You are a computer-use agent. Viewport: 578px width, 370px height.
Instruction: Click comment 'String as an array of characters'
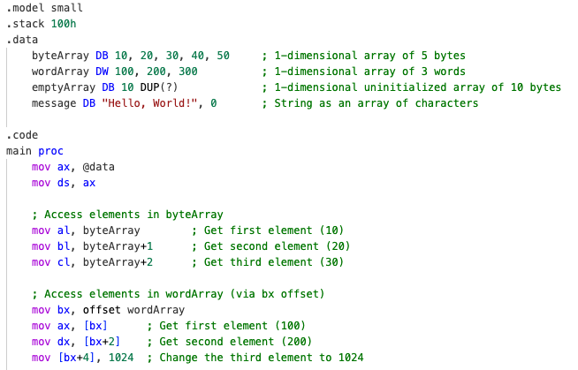[376, 103]
